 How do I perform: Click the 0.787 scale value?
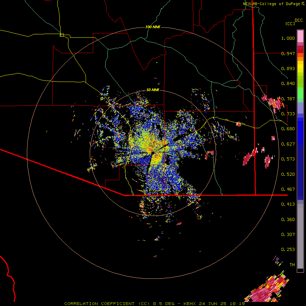pyautogui.click(x=288, y=99)
